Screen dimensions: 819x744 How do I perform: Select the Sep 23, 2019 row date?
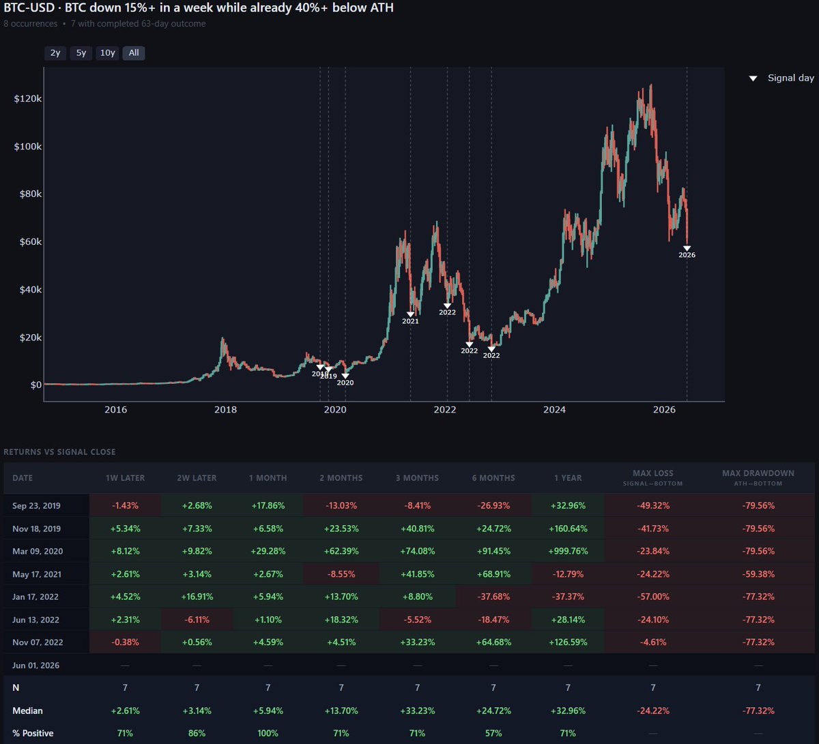(36, 506)
